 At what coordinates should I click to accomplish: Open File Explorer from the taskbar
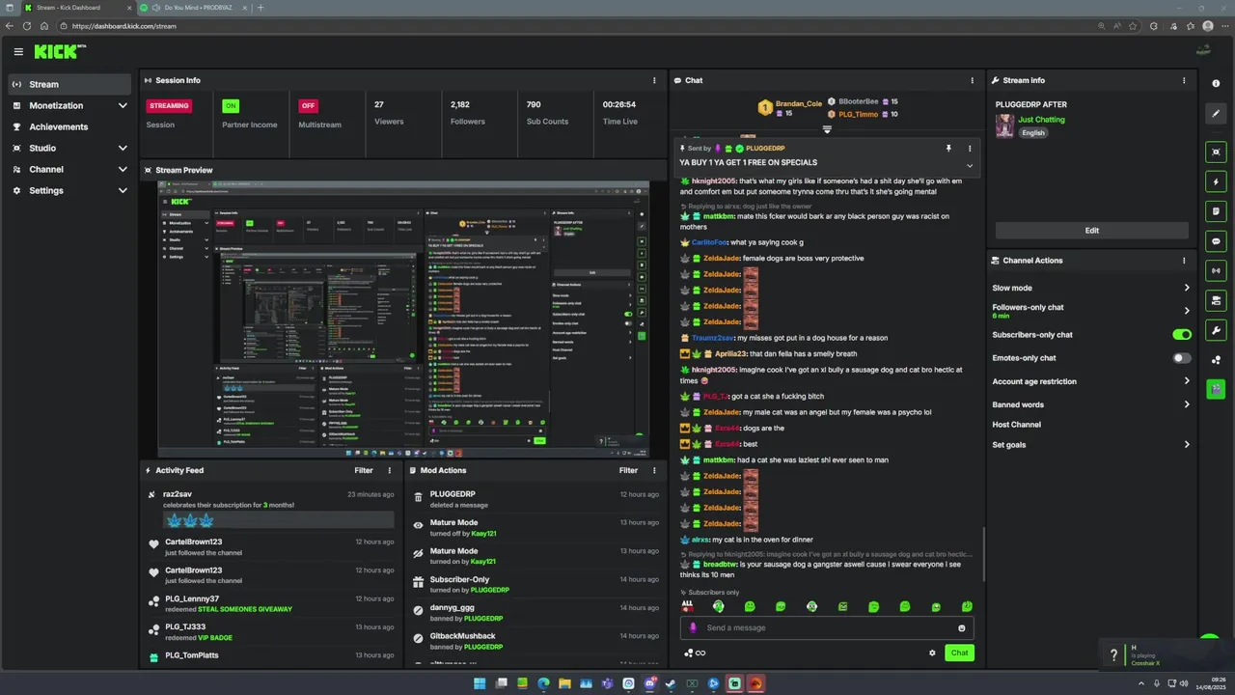click(x=564, y=683)
